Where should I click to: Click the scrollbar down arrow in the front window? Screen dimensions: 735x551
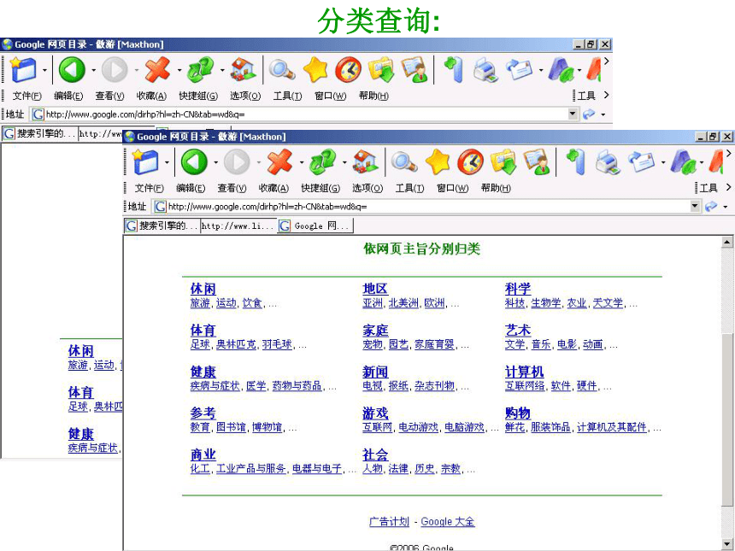pyautogui.click(x=726, y=544)
